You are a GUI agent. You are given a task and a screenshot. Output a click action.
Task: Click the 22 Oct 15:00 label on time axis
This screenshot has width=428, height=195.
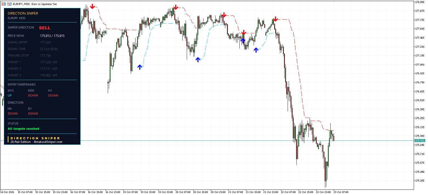(x=306, y=192)
